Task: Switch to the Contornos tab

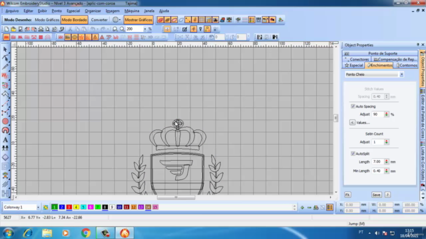Action: (406, 65)
